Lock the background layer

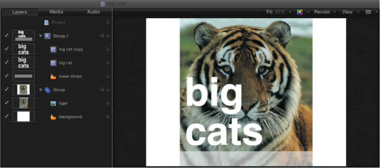tap(108, 117)
